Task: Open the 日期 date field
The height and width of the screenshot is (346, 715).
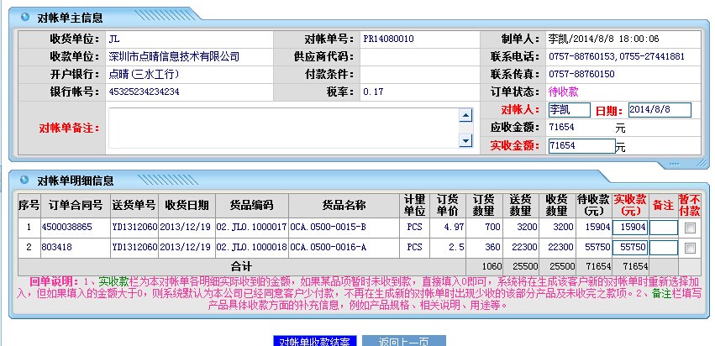Action: pos(659,110)
